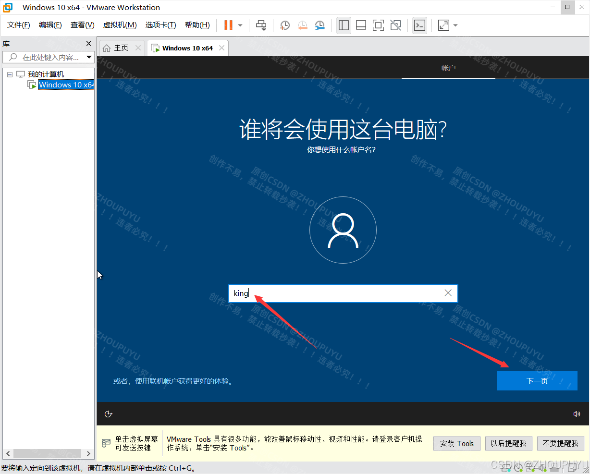The width and height of the screenshot is (590, 474).
Task: Close the 主页 tab
Action: coord(138,48)
